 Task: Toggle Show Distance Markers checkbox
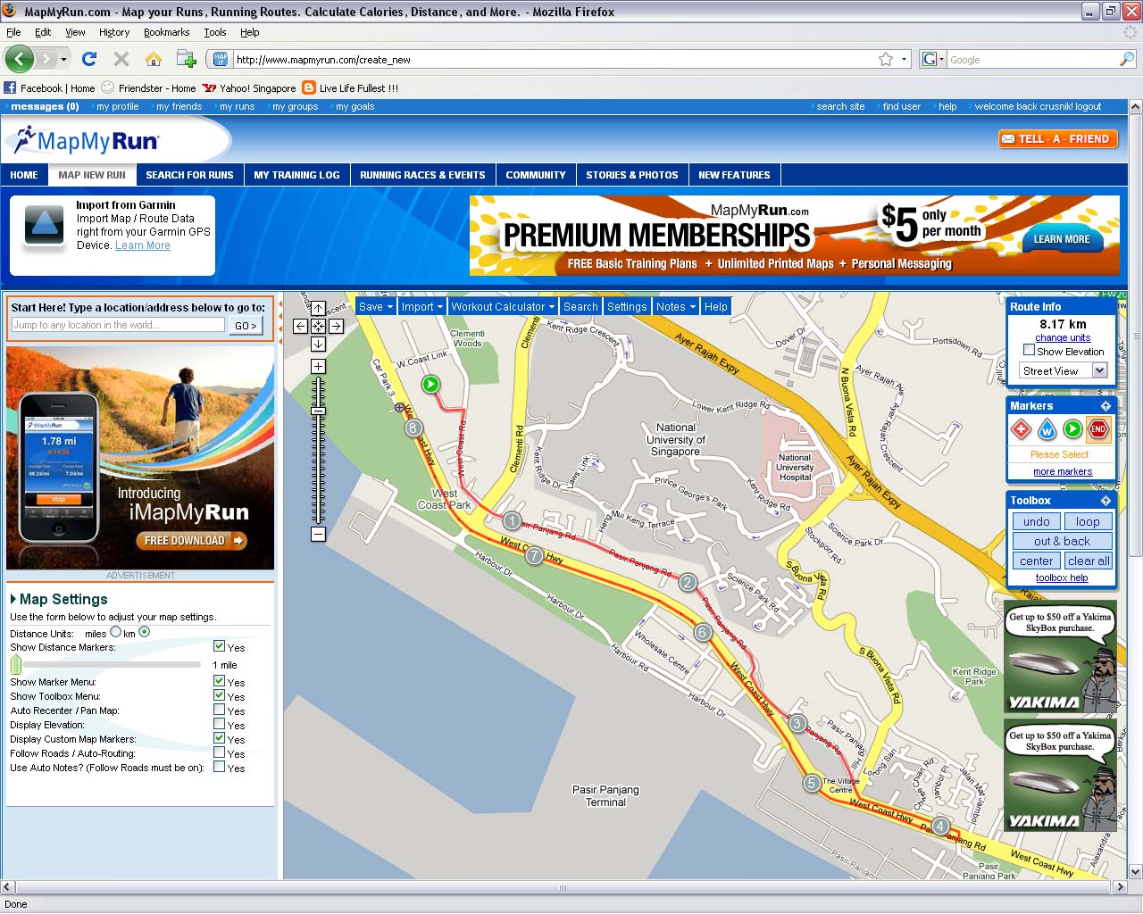219,646
